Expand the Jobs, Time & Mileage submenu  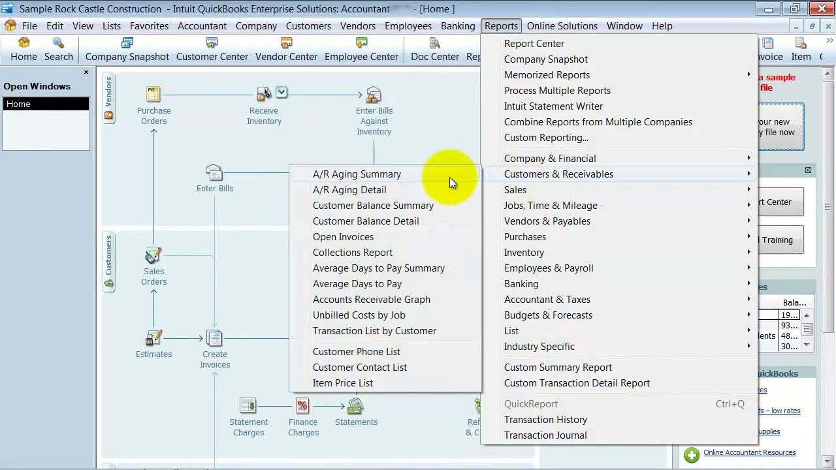749,205
